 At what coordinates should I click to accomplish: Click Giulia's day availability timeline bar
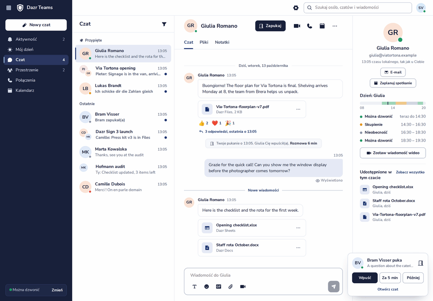pyautogui.click(x=393, y=103)
